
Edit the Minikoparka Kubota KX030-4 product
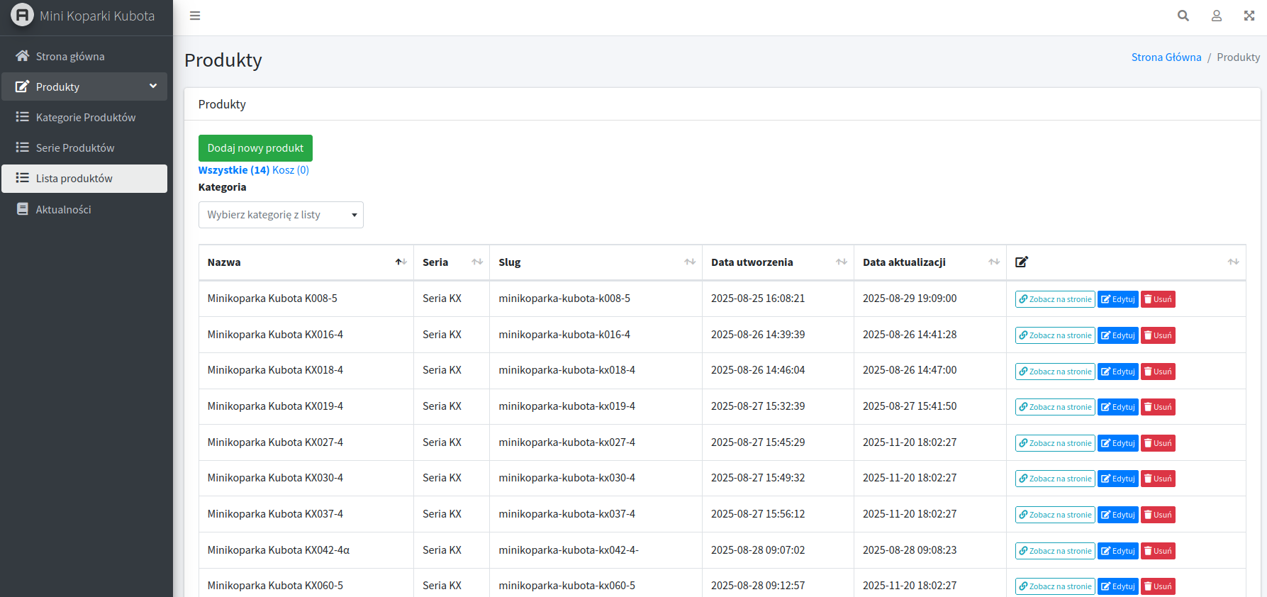(x=1118, y=479)
